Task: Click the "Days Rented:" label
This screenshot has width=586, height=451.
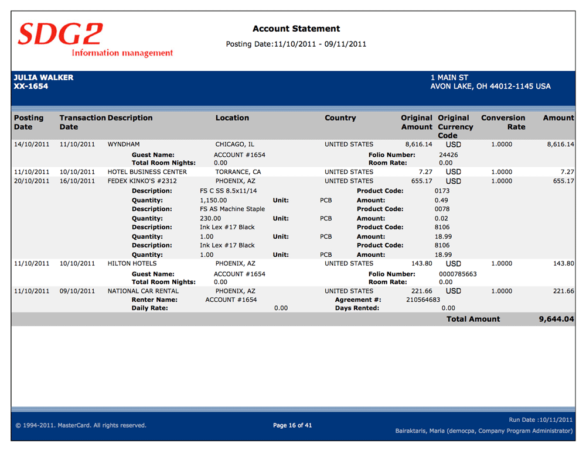Action: point(357,308)
